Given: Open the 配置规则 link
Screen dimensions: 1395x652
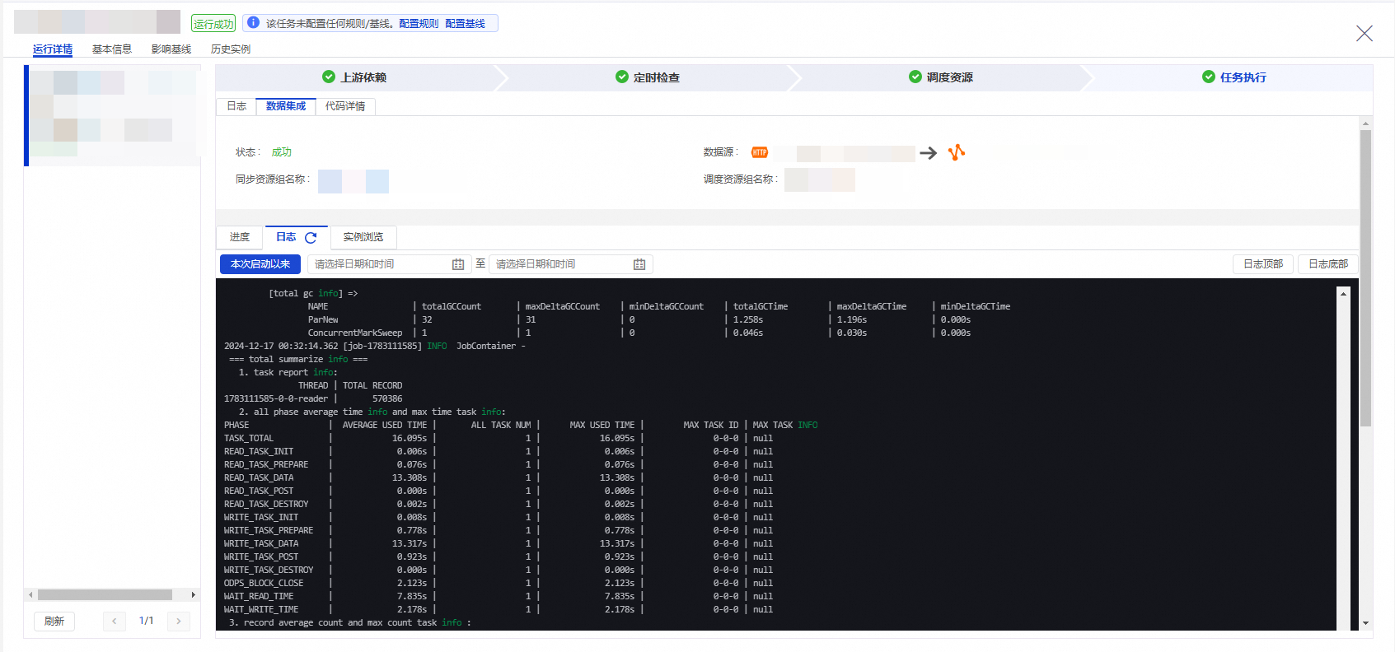Looking at the screenshot, I should (x=419, y=24).
